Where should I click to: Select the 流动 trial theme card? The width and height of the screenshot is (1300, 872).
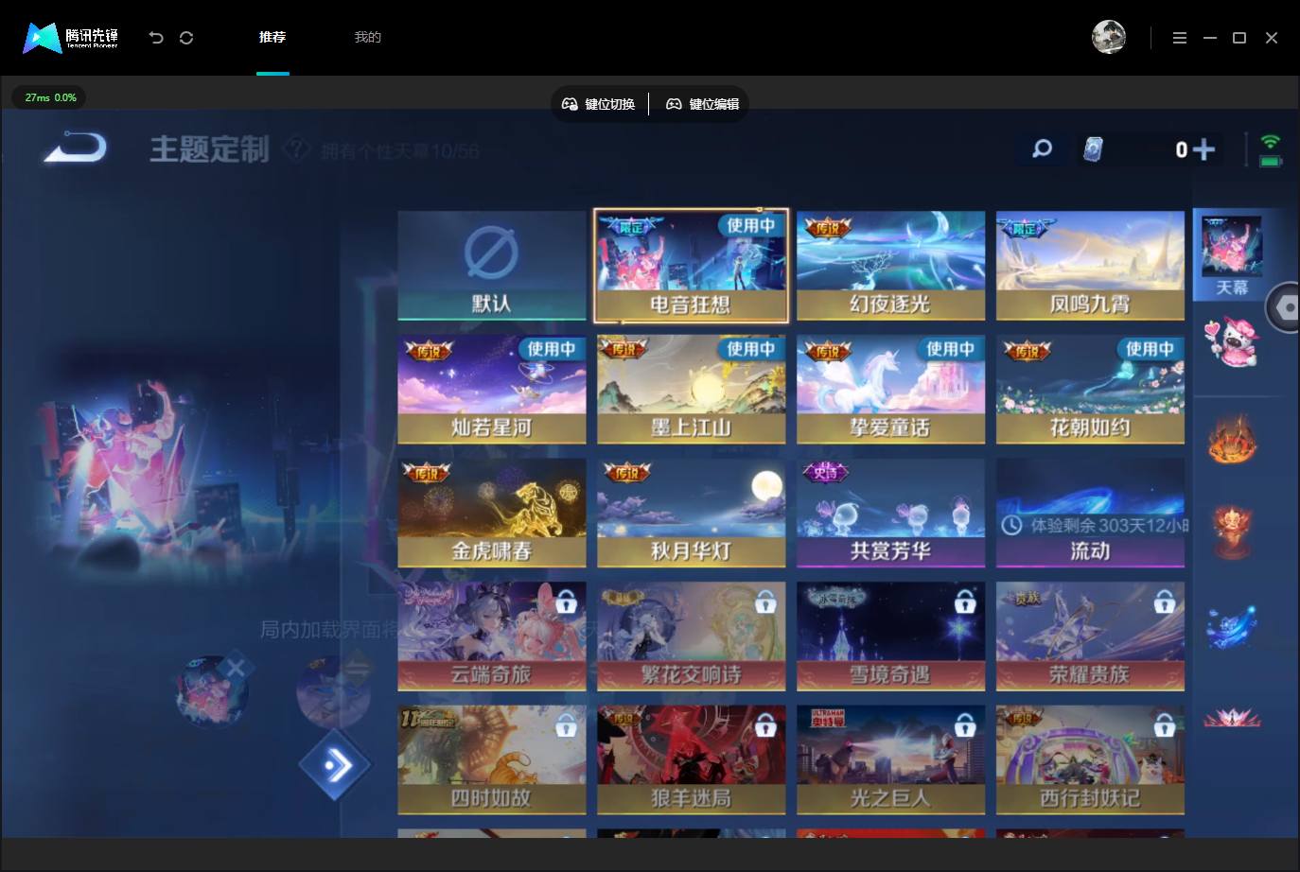pos(1090,513)
